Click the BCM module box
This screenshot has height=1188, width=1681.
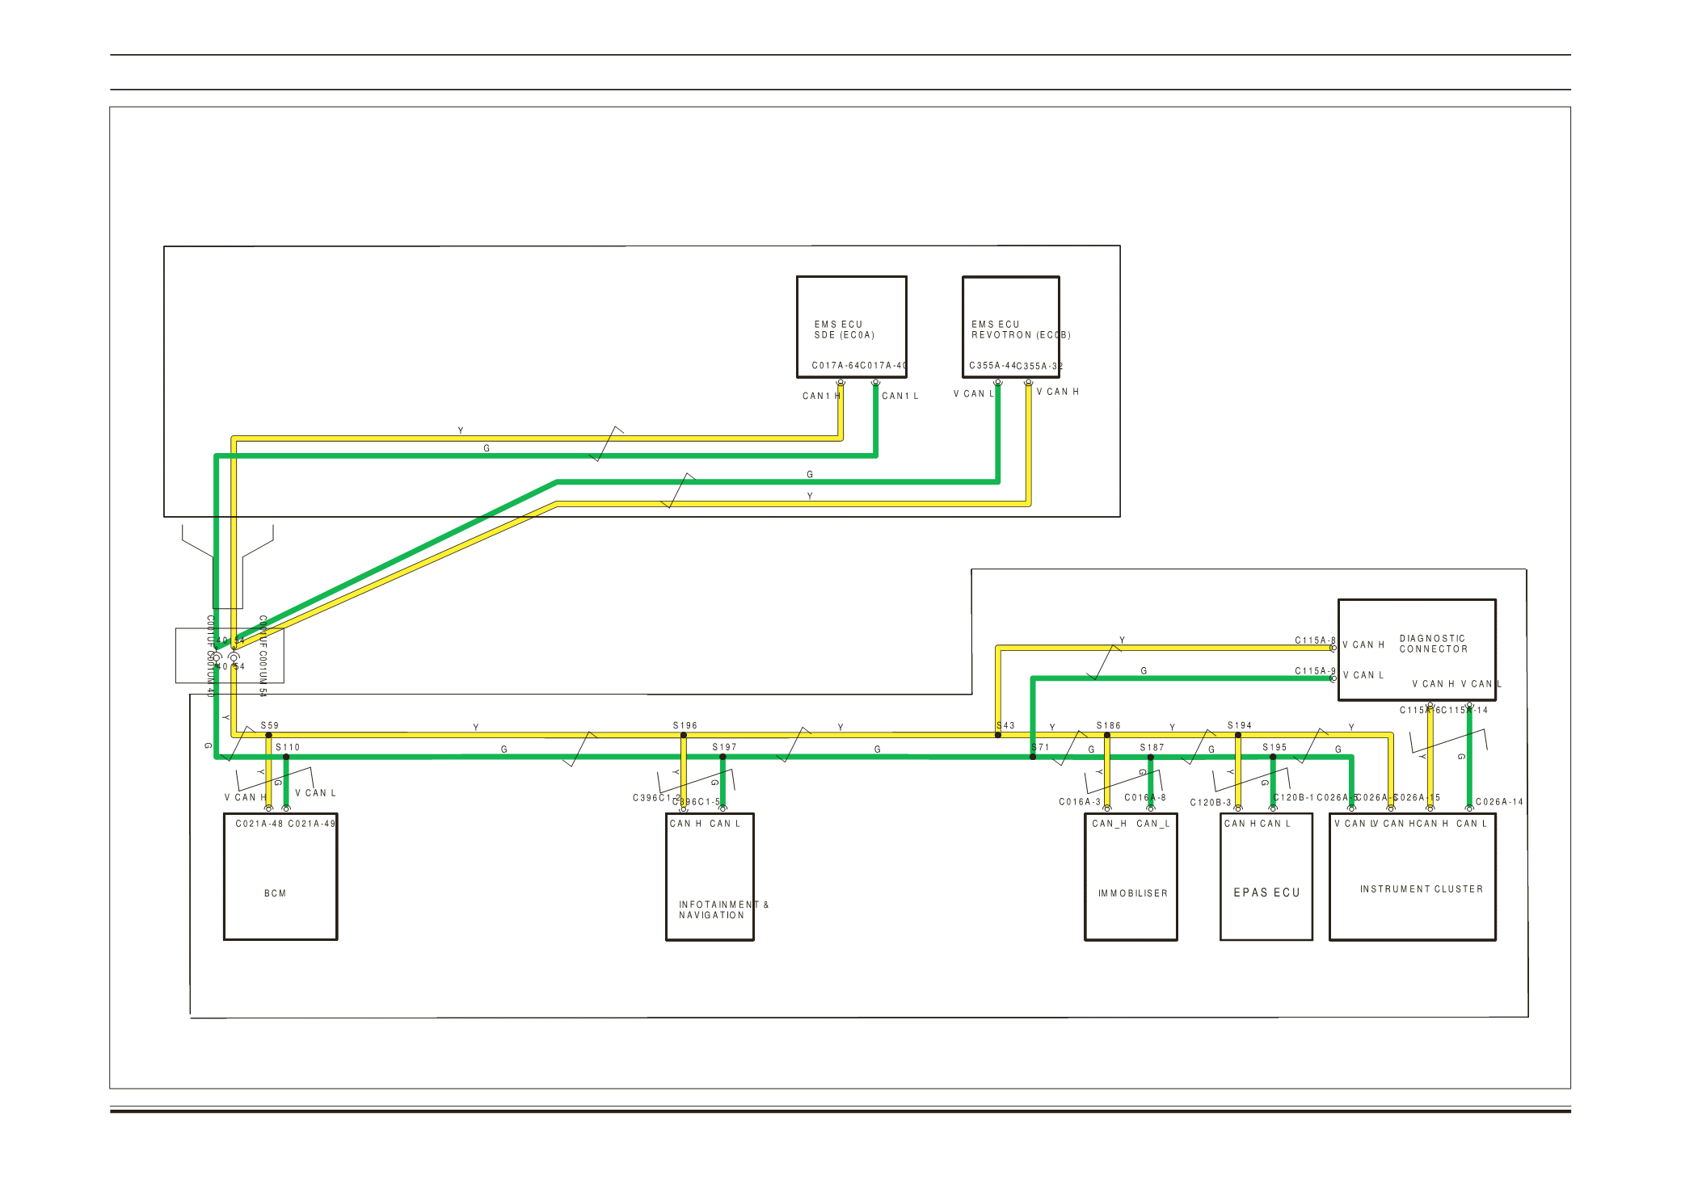click(280, 876)
